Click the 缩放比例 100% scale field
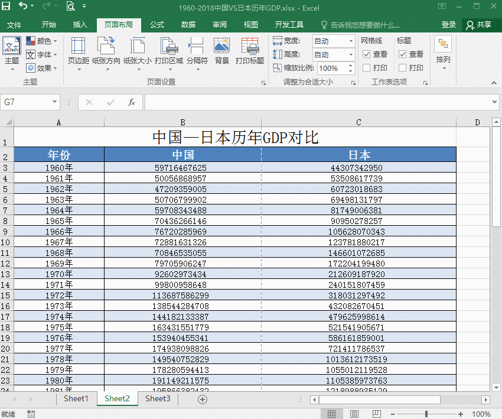 click(332, 68)
